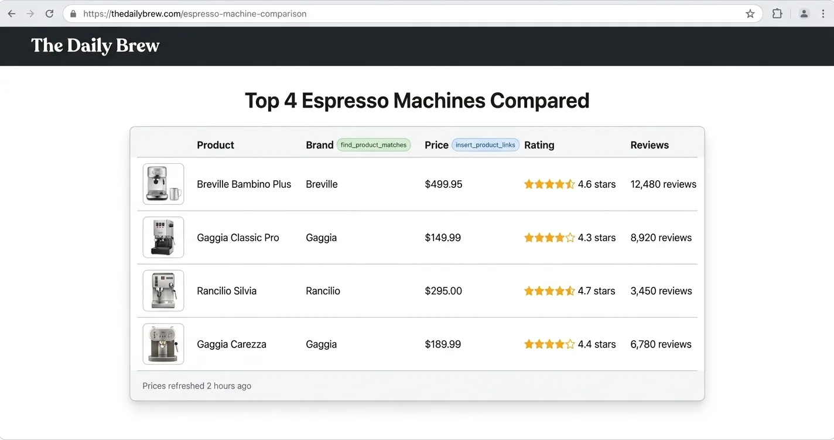The image size is (834, 440).
Task: Click the 3,450 reviews count
Action: (x=661, y=291)
